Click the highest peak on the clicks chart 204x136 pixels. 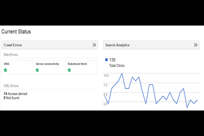[x=122, y=73]
